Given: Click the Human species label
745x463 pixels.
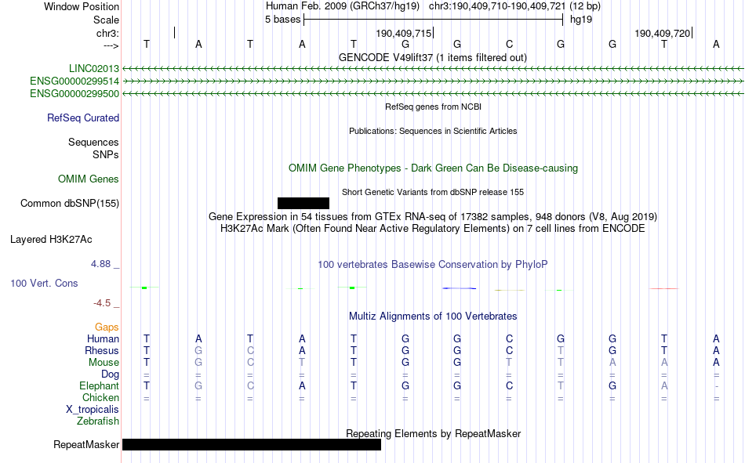Looking at the screenshot, I should coord(103,339).
